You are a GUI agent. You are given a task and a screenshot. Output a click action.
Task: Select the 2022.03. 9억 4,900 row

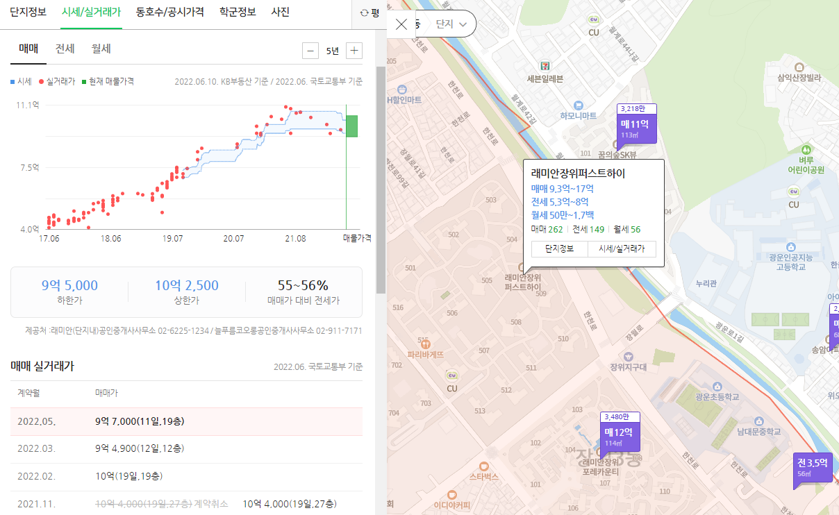pos(186,449)
